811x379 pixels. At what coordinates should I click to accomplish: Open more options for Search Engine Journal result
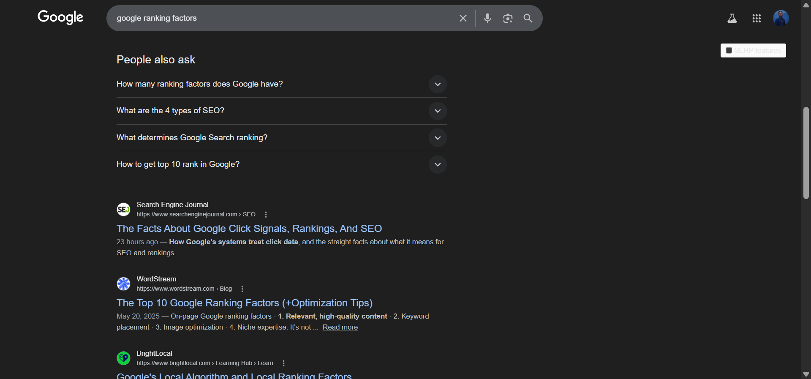tap(266, 215)
